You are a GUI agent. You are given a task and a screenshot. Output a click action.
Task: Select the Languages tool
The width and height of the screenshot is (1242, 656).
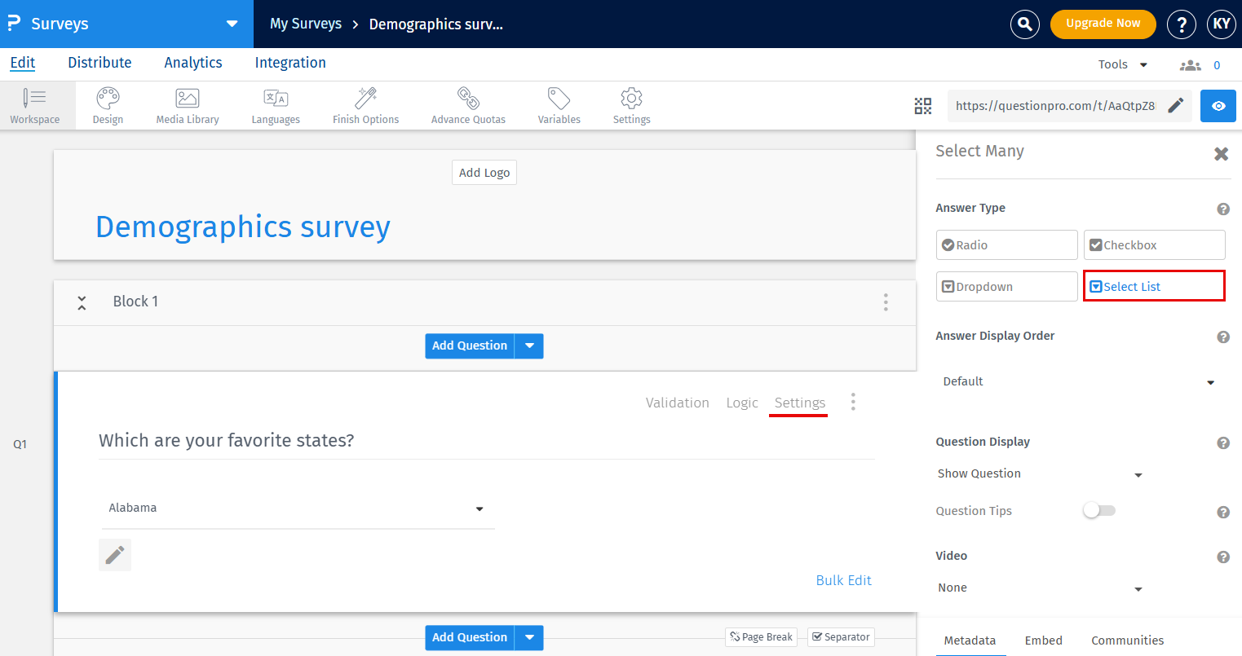tap(276, 105)
